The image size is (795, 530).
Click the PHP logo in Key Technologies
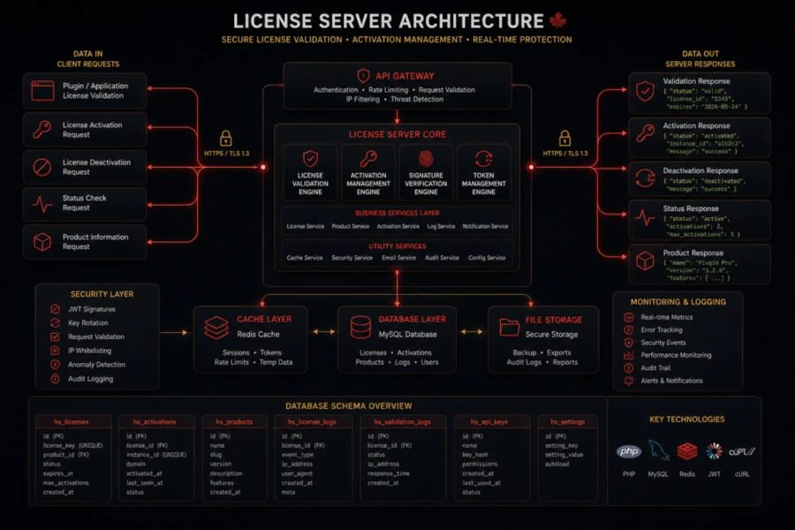[x=629, y=451]
